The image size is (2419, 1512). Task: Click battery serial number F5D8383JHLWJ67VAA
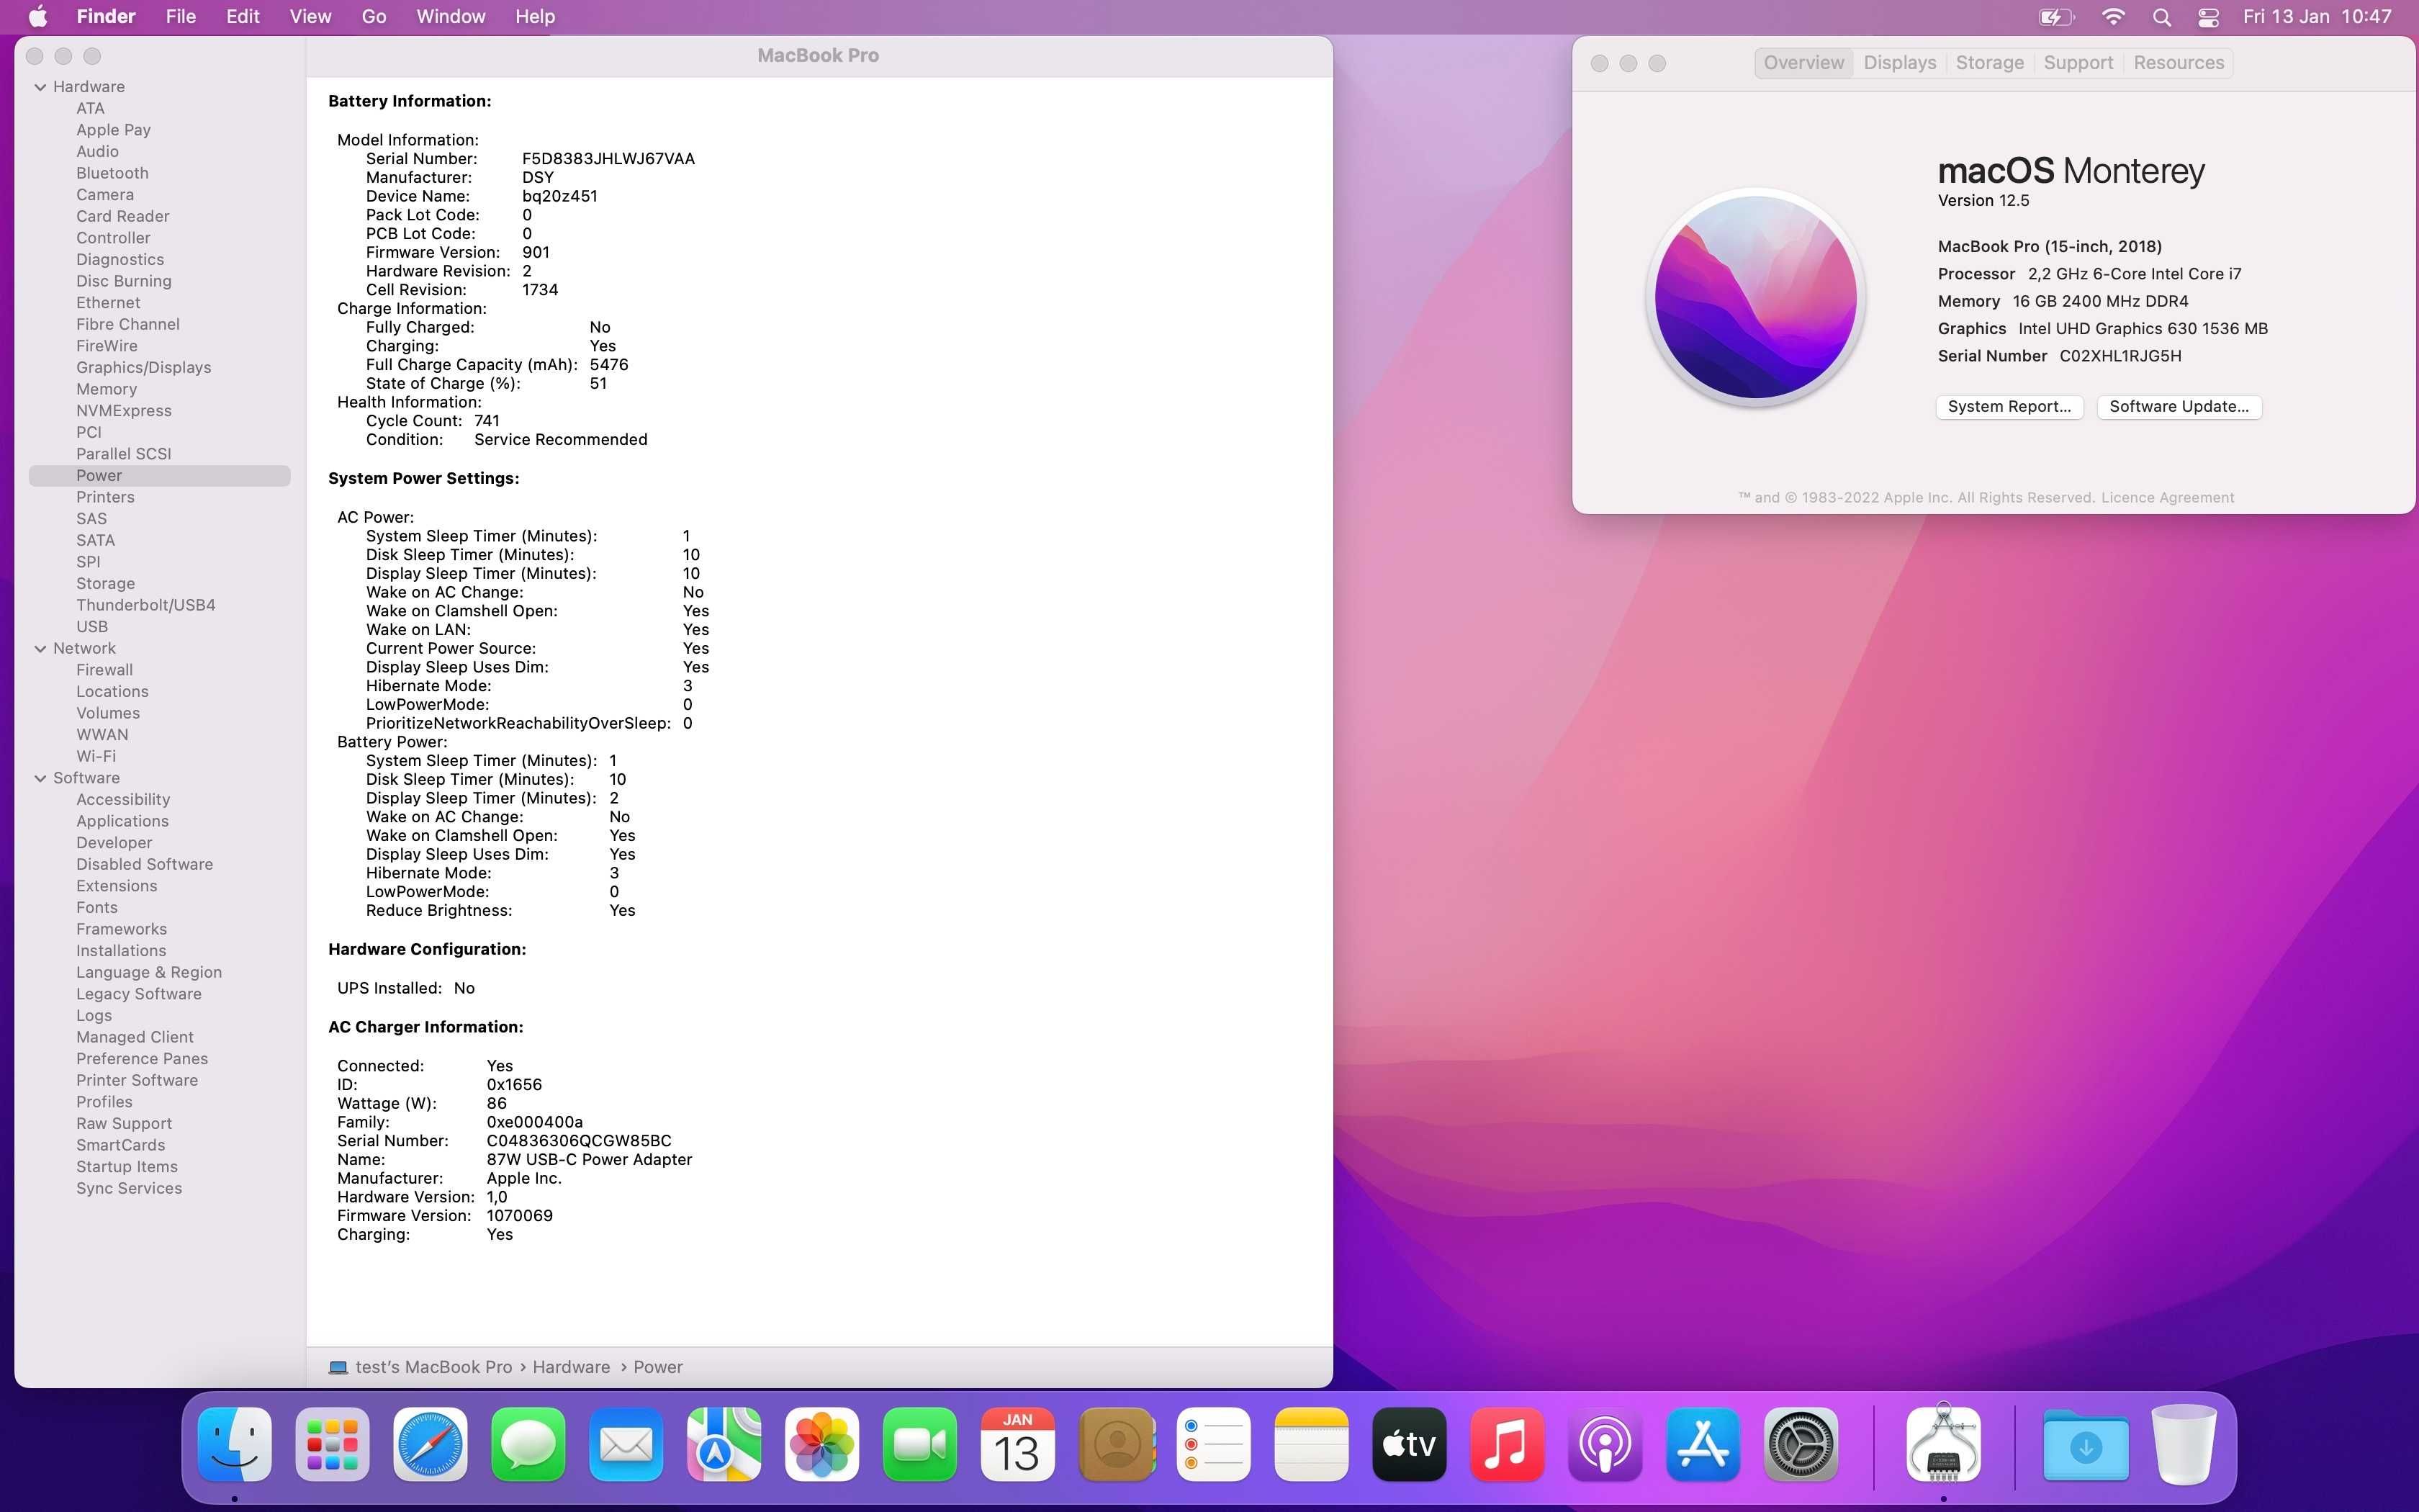point(608,158)
